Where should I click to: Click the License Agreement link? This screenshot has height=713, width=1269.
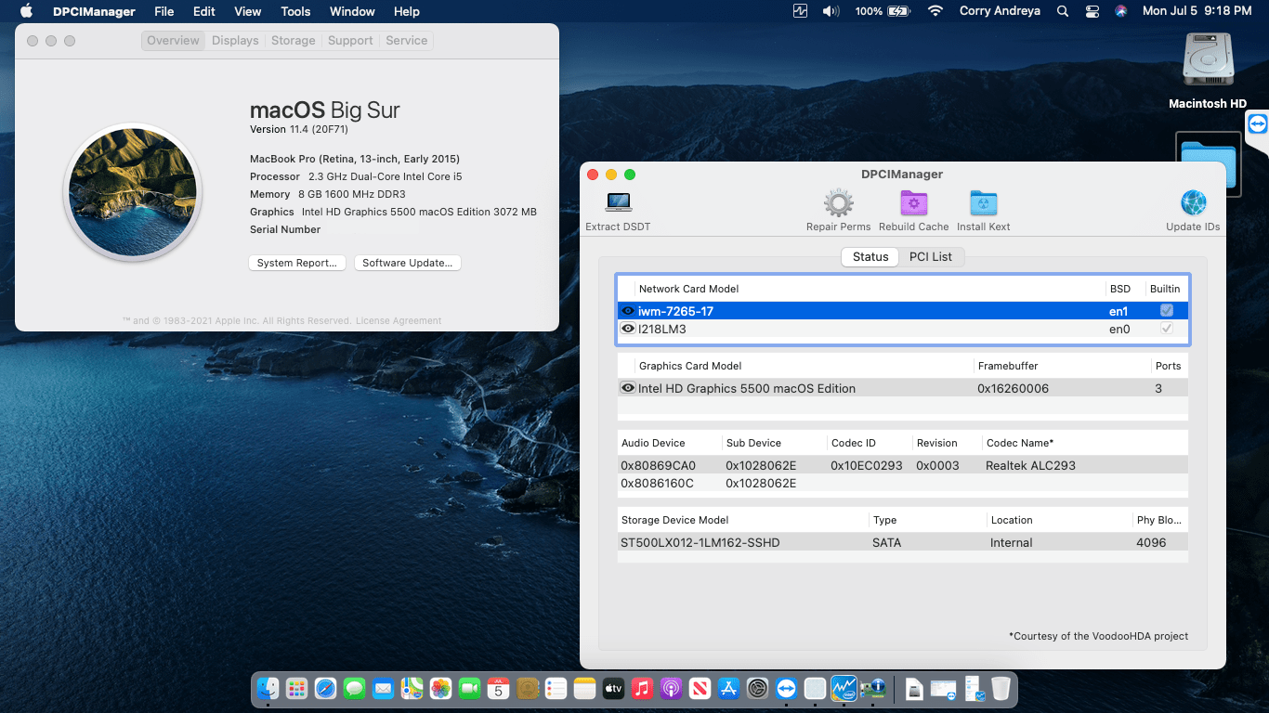click(x=399, y=321)
